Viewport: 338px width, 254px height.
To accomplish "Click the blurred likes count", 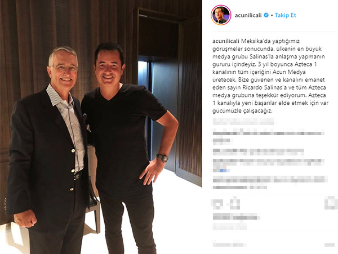I will (x=236, y=216).
